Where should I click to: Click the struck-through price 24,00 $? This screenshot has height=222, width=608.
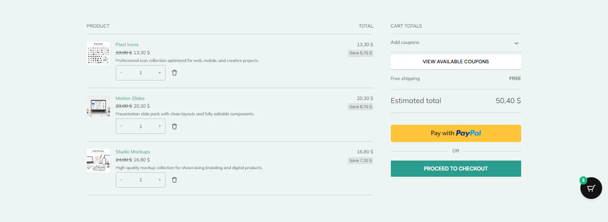click(124, 160)
